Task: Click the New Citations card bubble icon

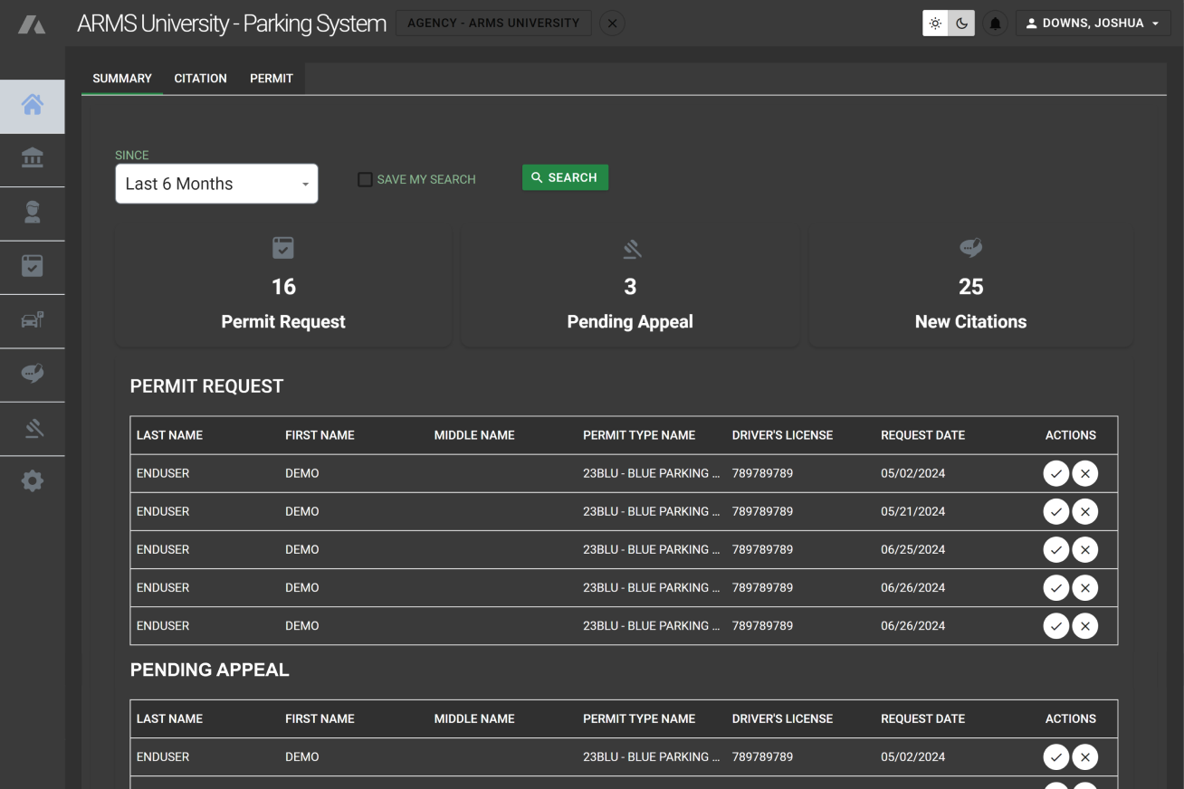Action: point(970,248)
